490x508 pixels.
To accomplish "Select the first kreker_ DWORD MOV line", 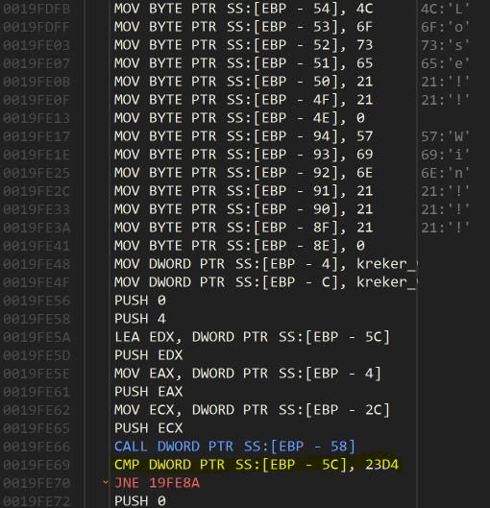I will (265, 264).
